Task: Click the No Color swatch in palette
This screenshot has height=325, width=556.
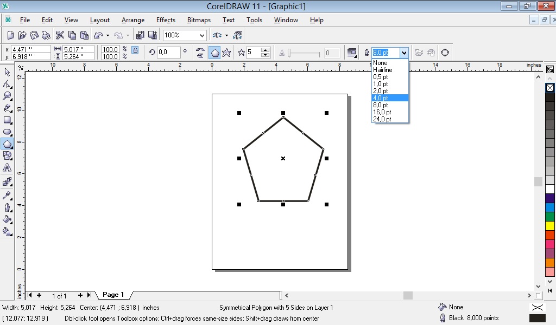Action: [x=550, y=88]
